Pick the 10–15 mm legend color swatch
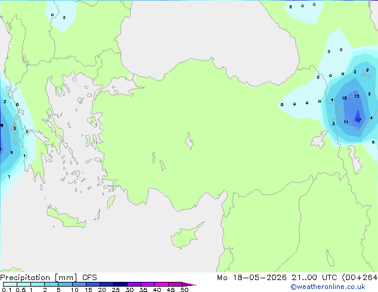This screenshot has width=378, height=292. 79,284
